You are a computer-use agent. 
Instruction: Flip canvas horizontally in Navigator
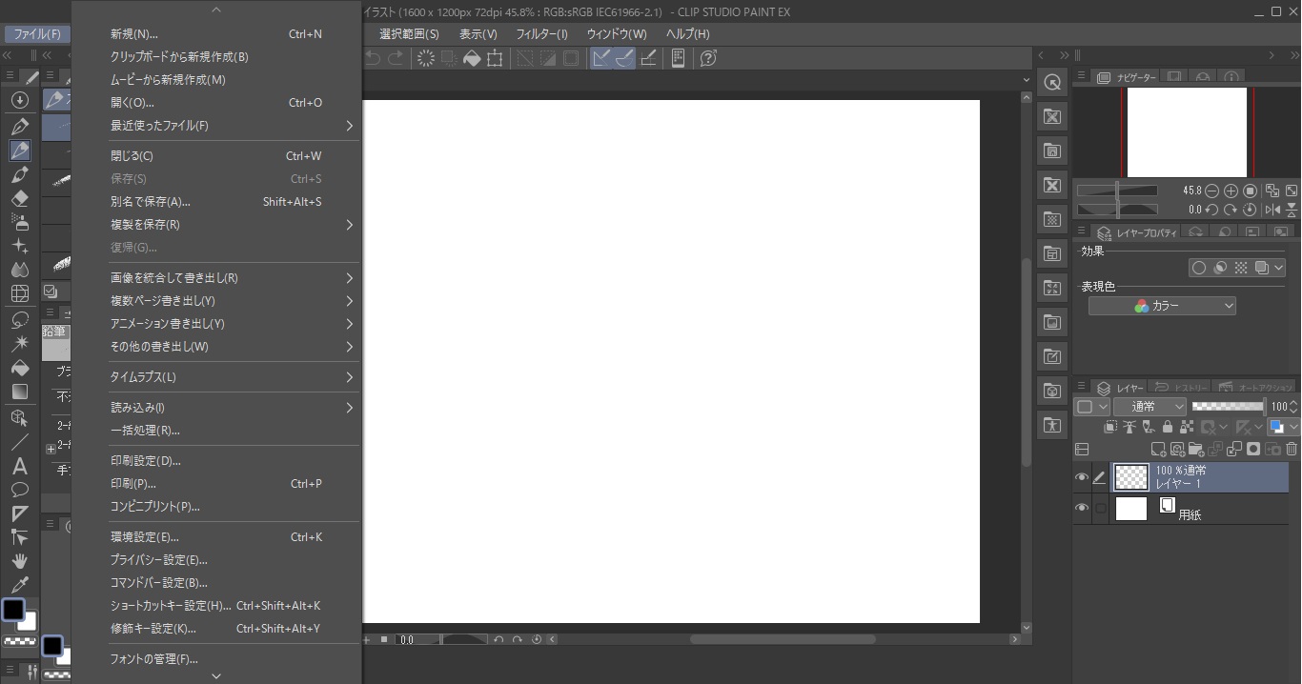pos(1272,210)
